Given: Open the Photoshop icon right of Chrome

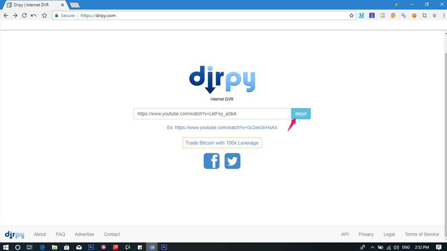Looking at the screenshot, I should point(164,247).
